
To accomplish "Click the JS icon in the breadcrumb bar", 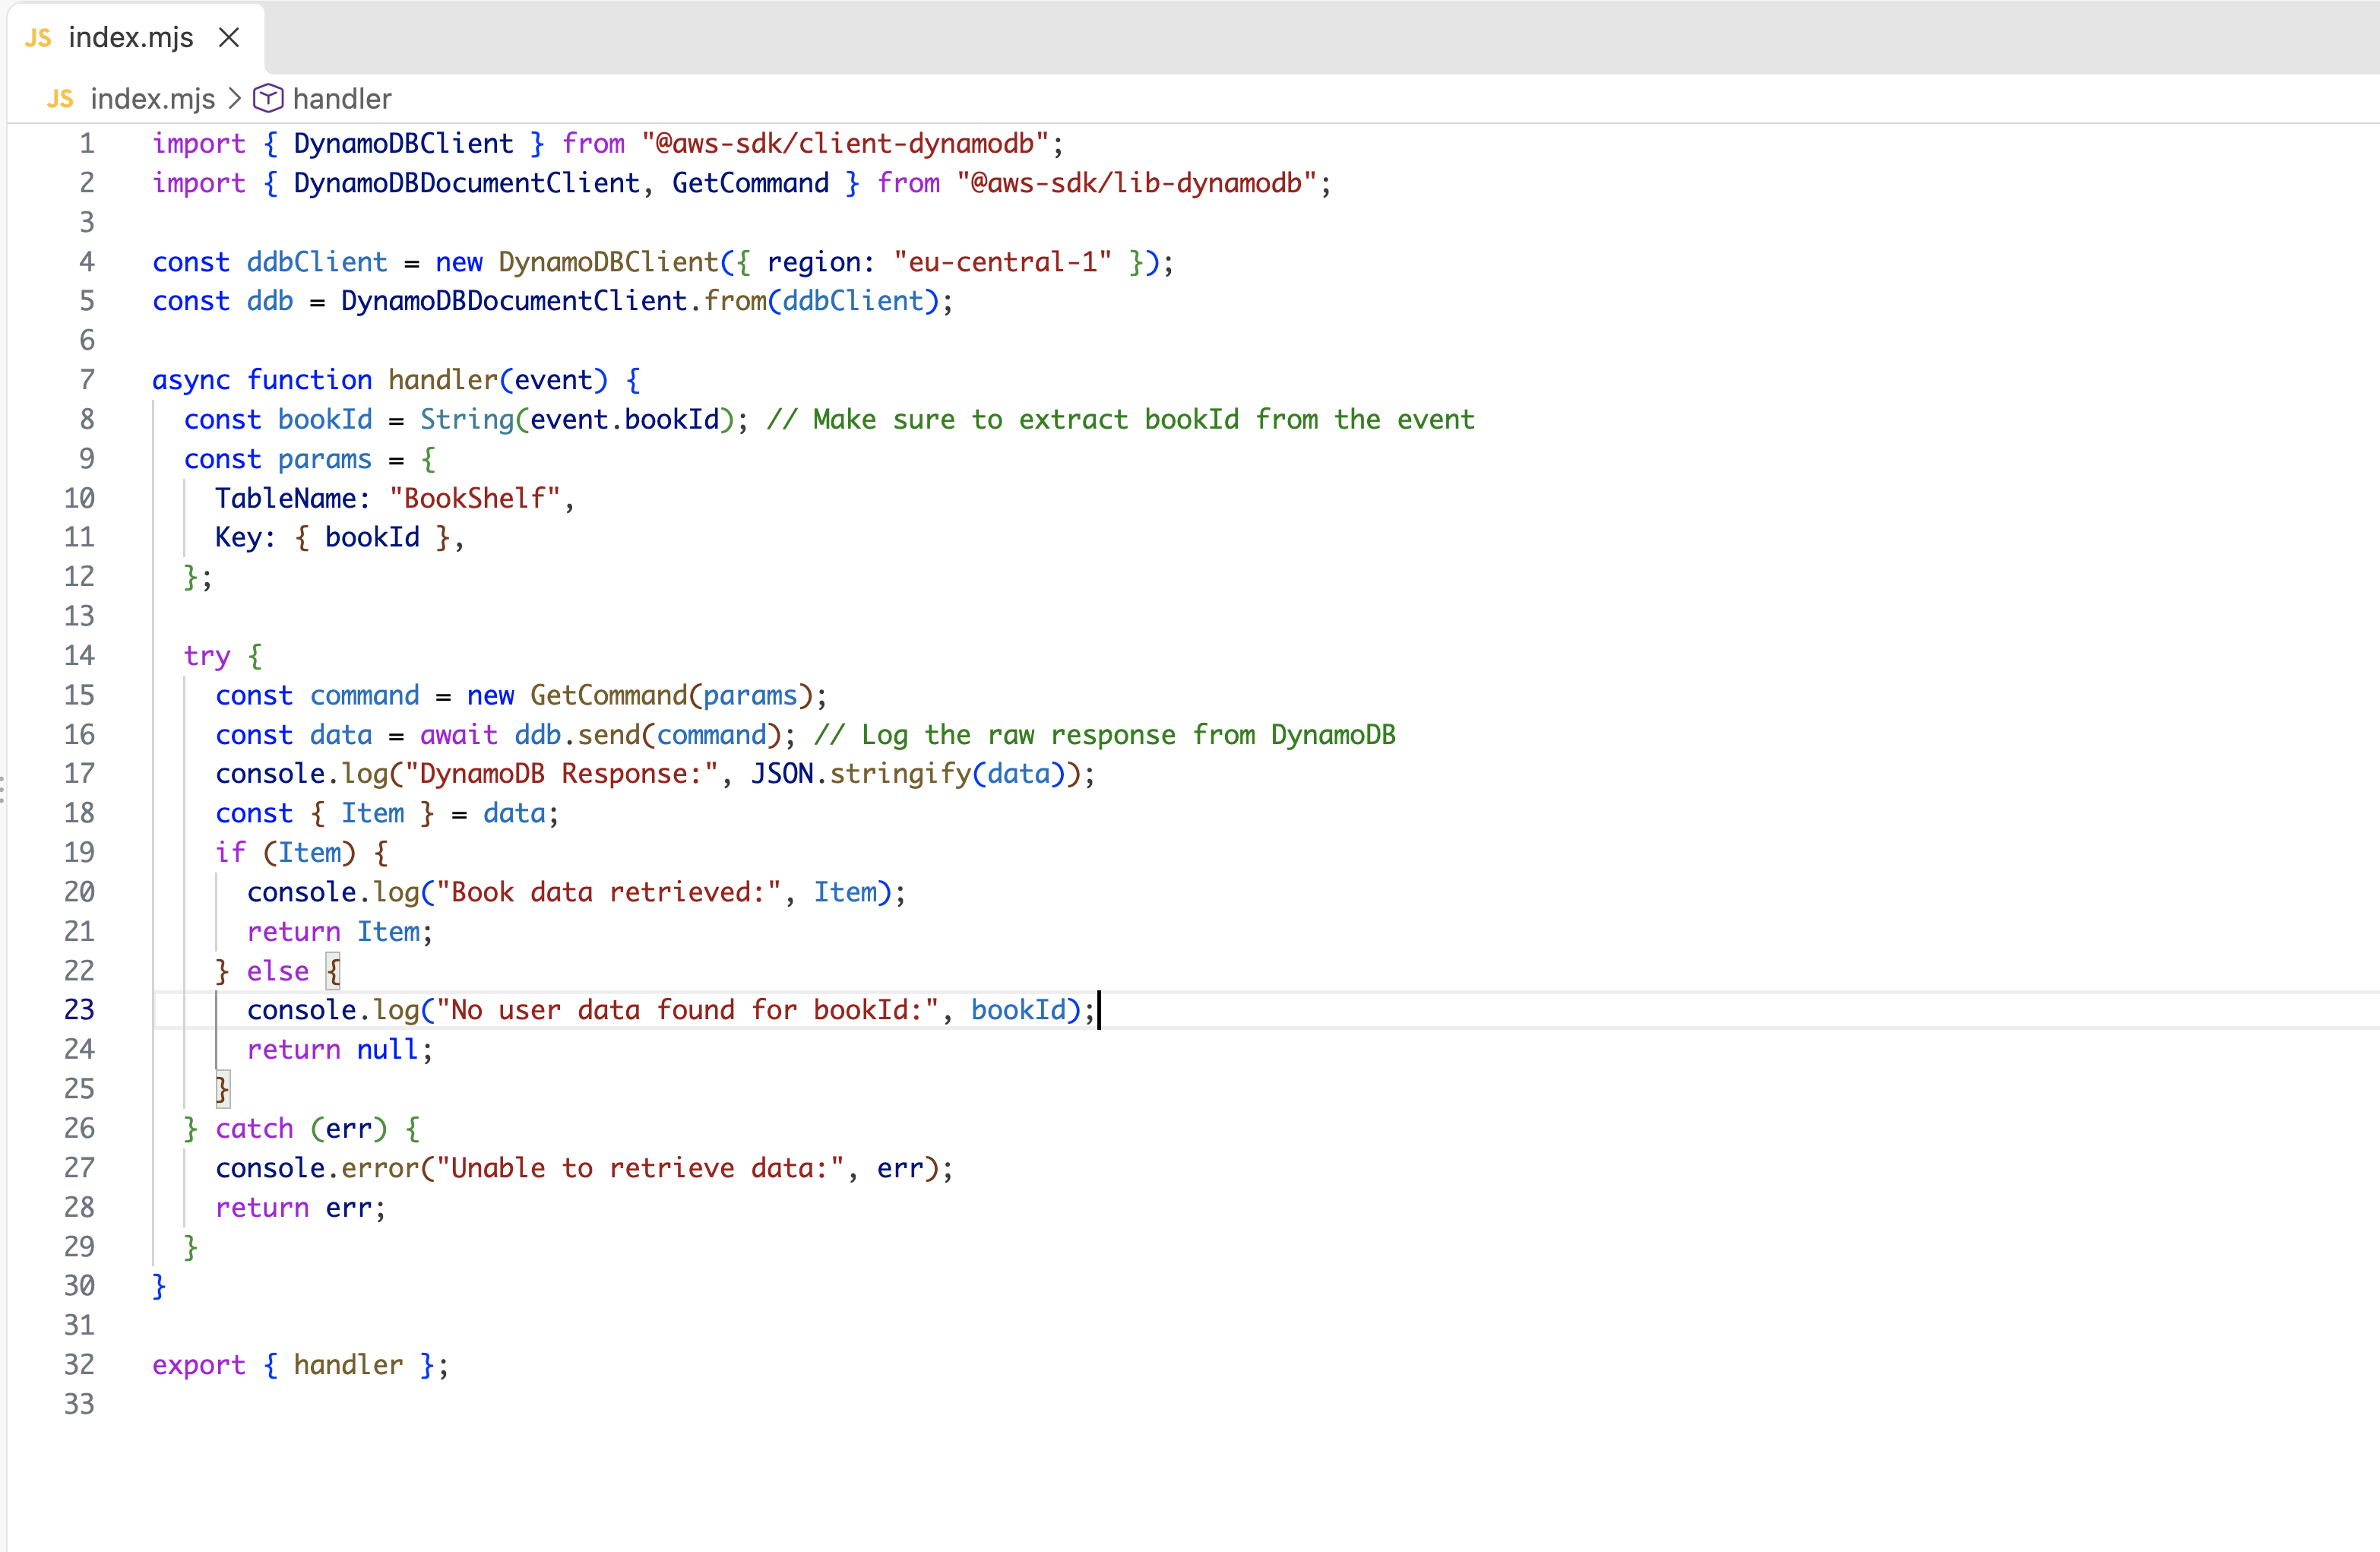I will tap(60, 99).
